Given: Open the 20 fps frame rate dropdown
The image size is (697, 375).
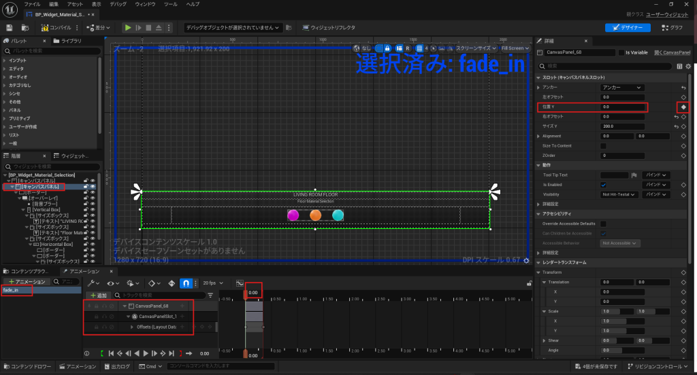Looking at the screenshot, I should 214,283.
